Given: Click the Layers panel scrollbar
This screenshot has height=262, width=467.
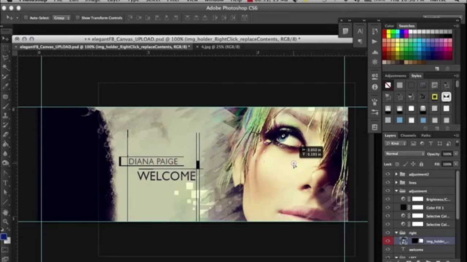Looking at the screenshot, I should 458,195.
